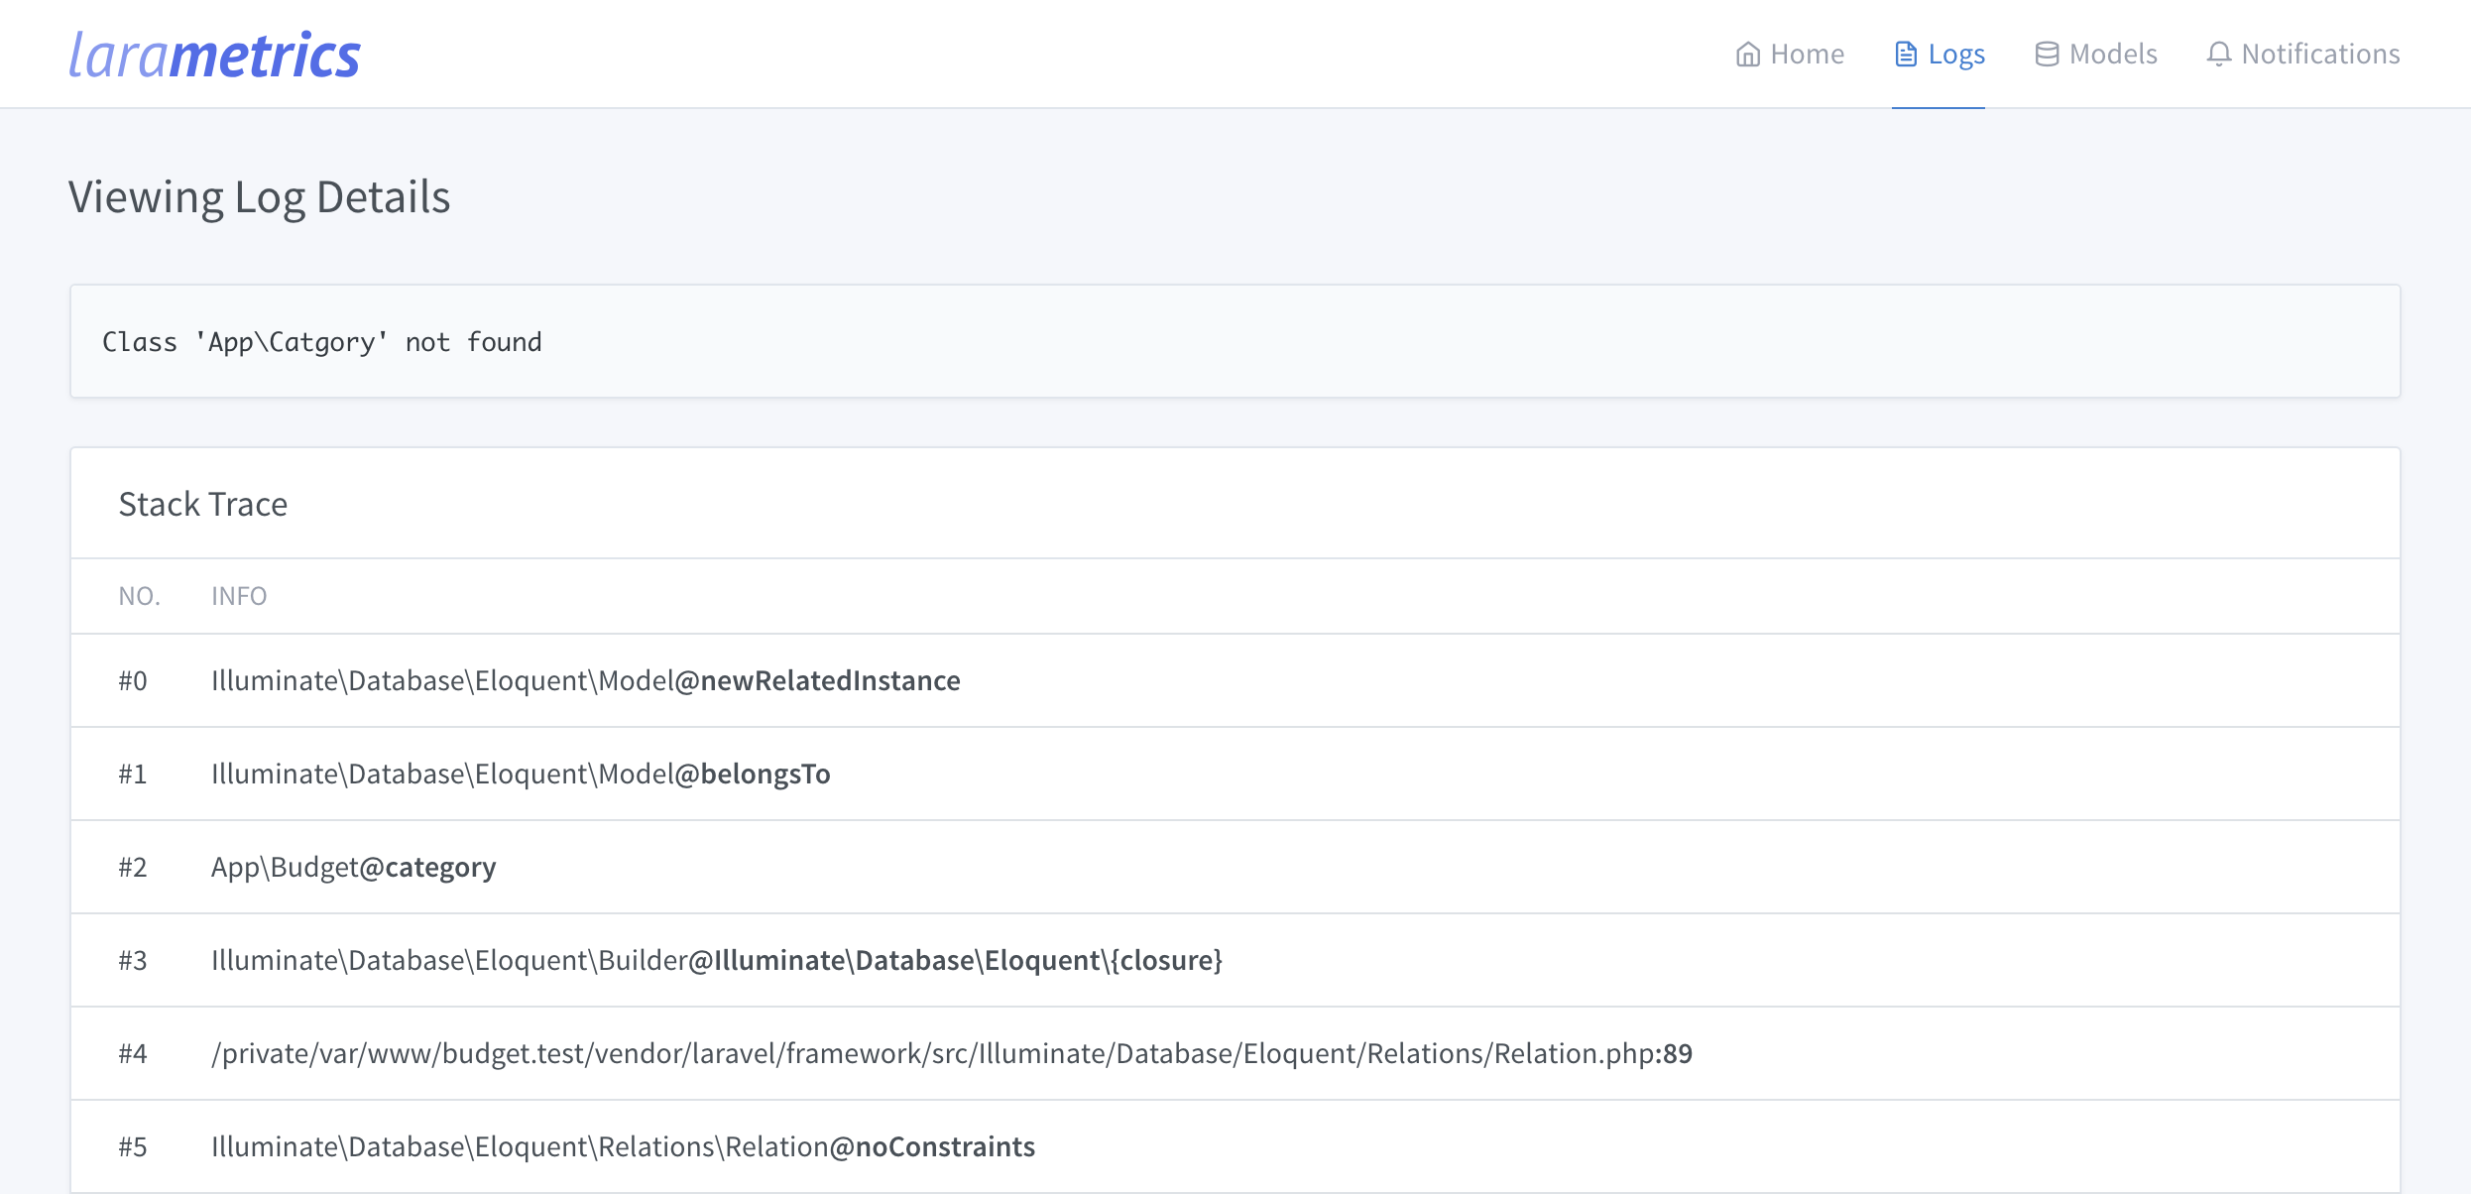
Task: Click the house icon beside Home
Action: (1747, 55)
